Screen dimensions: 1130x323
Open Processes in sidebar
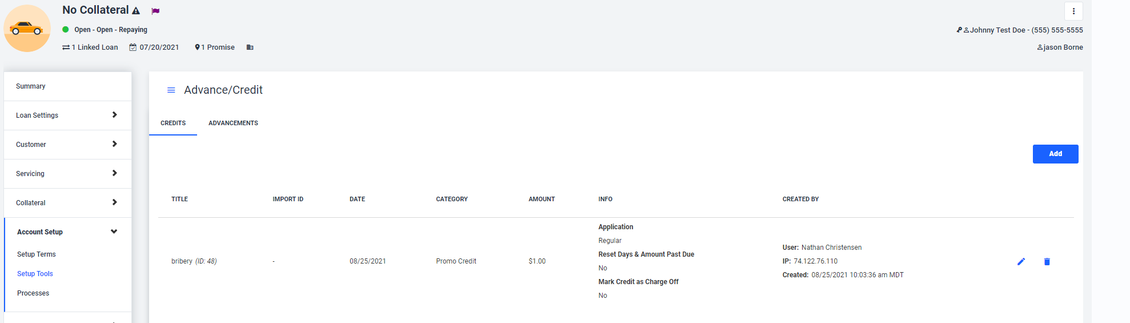click(33, 293)
